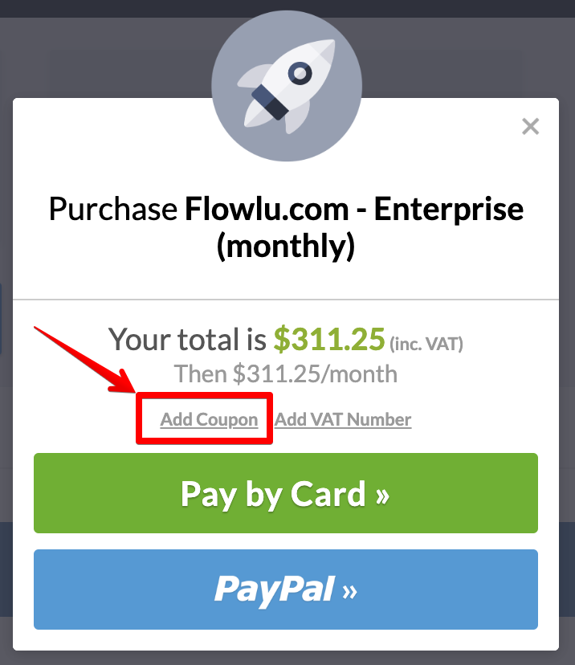575x665 pixels.
Task: Choose the green Pay by Card button
Action: (286, 493)
